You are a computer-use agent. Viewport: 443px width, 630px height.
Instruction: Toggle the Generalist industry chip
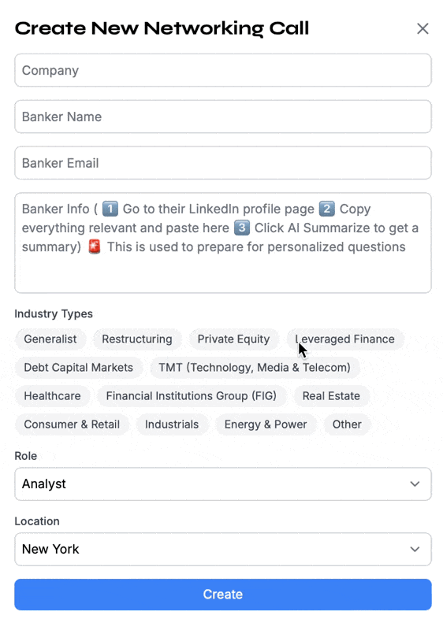coord(50,339)
